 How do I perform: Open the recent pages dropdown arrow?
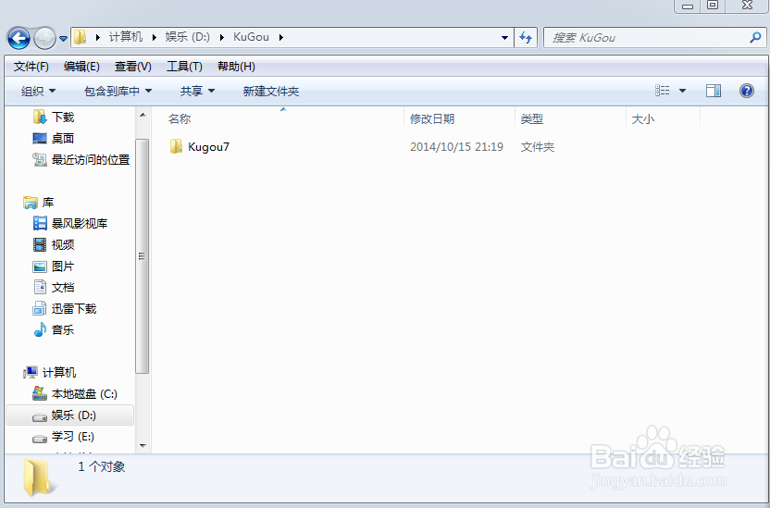63,38
